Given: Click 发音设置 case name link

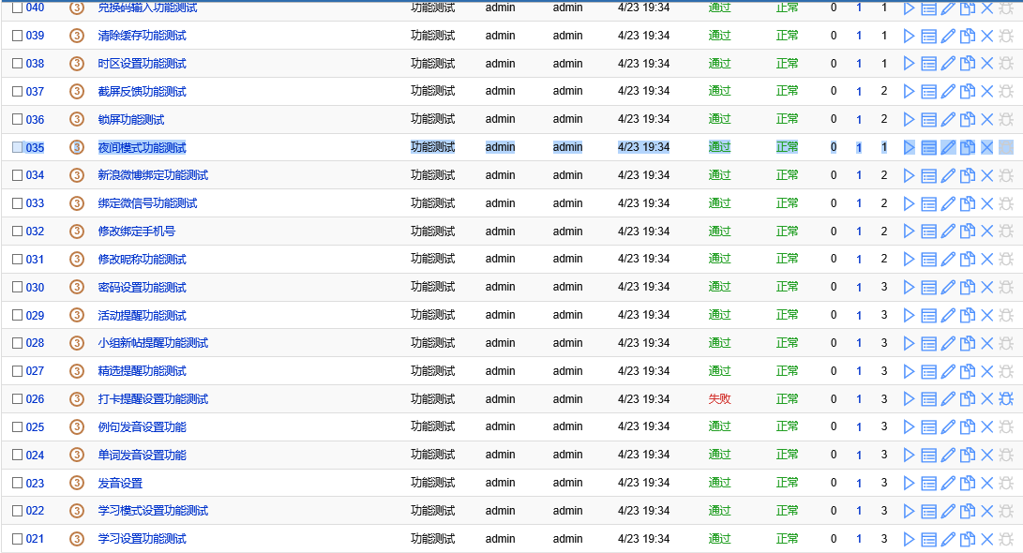Looking at the screenshot, I should coord(120,484).
